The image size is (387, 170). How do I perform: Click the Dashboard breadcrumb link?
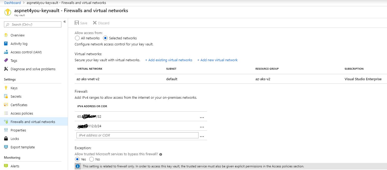[12, 3]
